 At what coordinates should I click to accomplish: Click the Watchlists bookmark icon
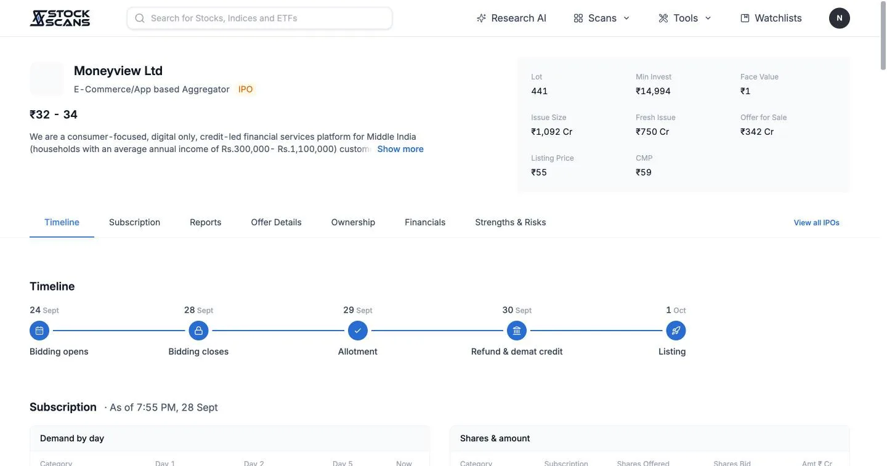click(x=745, y=18)
